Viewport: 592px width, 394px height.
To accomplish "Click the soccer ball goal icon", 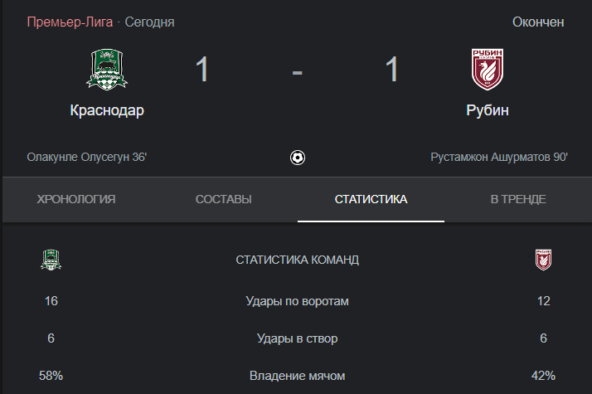I will click(x=298, y=158).
